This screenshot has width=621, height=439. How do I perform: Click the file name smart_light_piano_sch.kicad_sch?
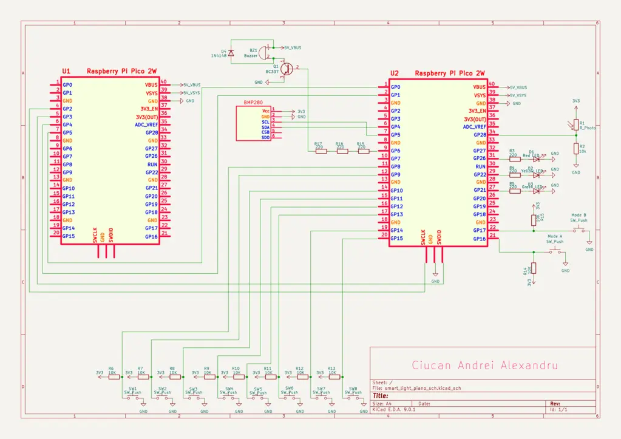422,388
